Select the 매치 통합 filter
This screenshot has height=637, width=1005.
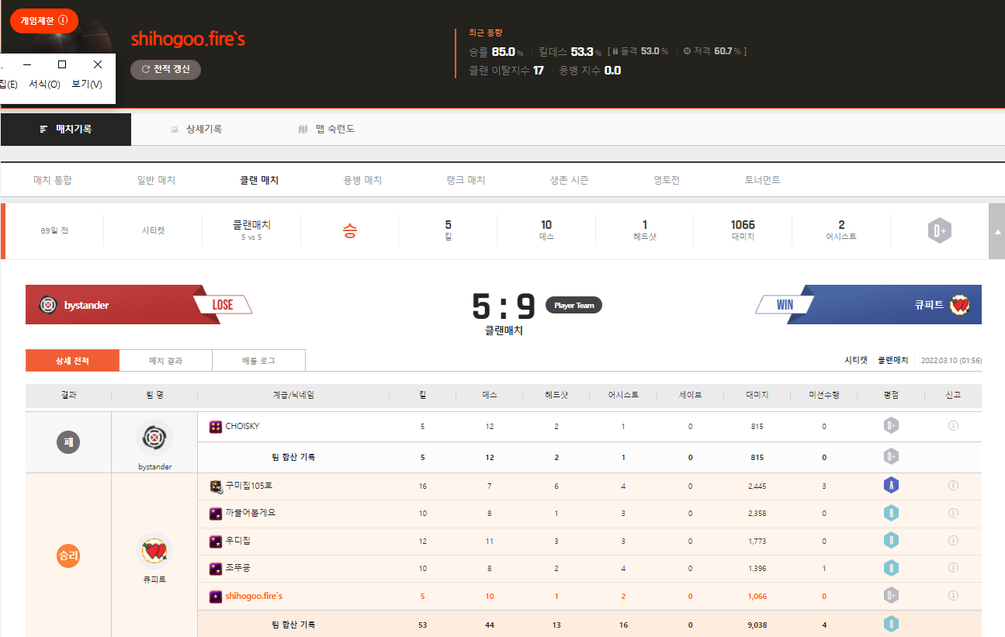(53, 180)
